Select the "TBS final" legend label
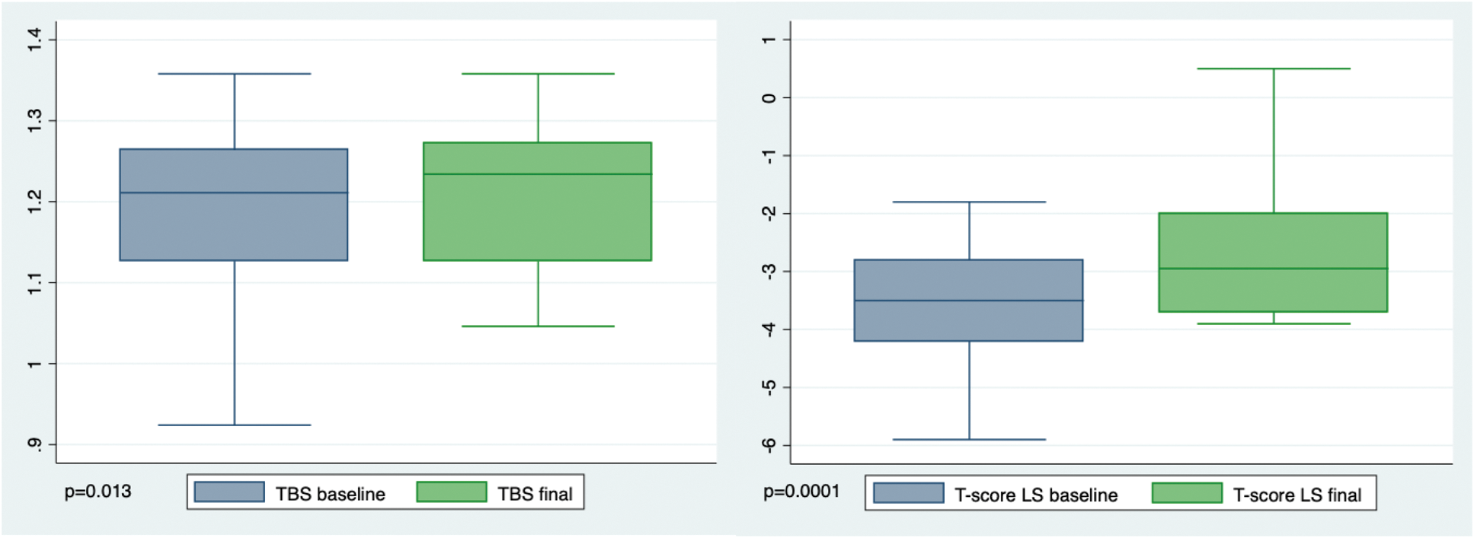 (535, 494)
